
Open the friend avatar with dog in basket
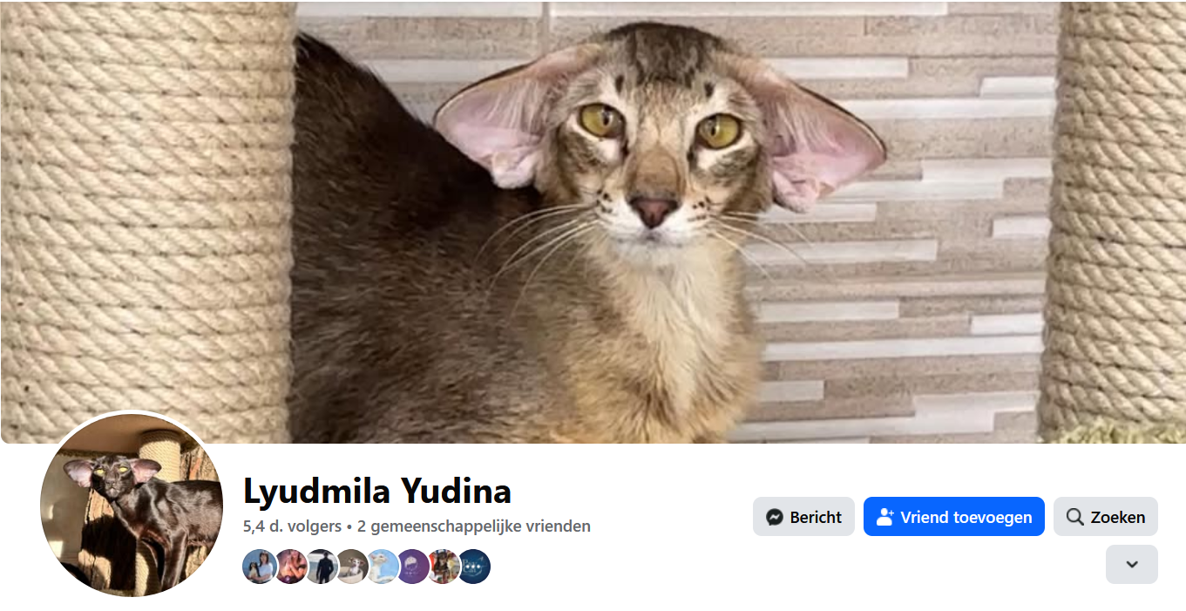(352, 567)
